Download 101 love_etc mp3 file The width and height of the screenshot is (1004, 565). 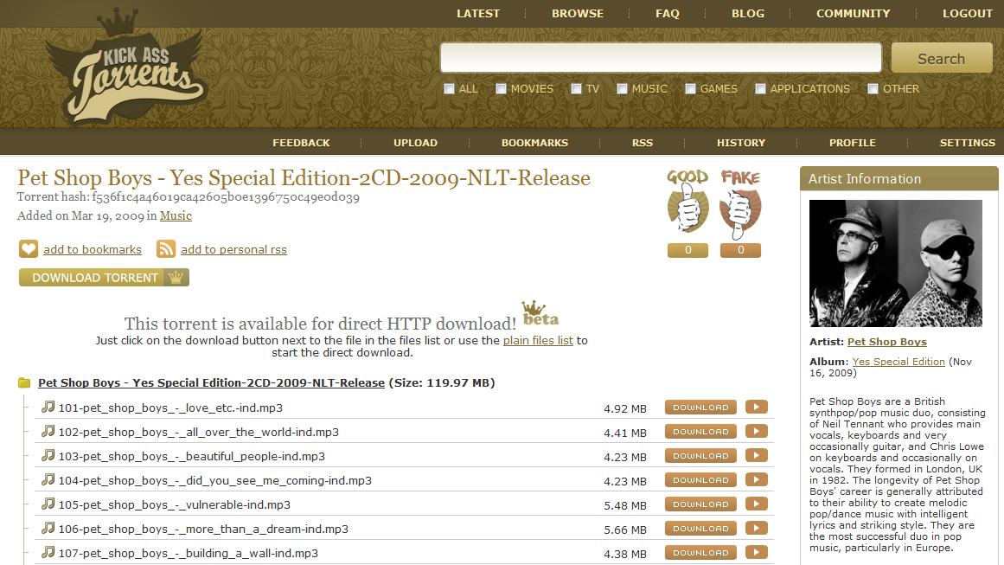[x=701, y=408]
